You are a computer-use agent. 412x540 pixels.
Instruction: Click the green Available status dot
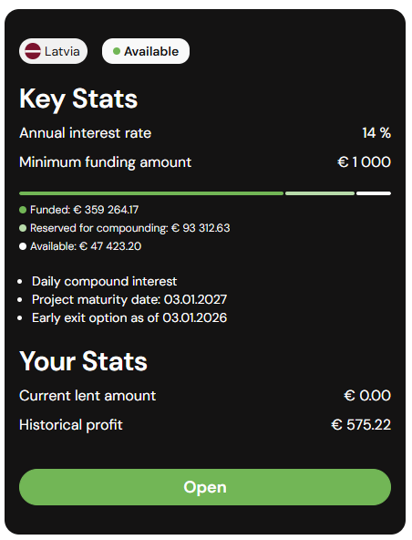coord(117,51)
